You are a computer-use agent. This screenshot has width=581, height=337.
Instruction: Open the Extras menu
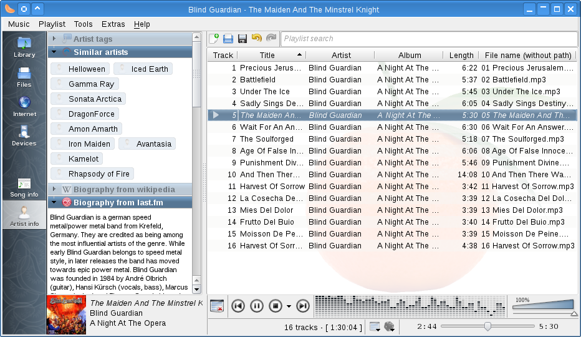coord(113,24)
